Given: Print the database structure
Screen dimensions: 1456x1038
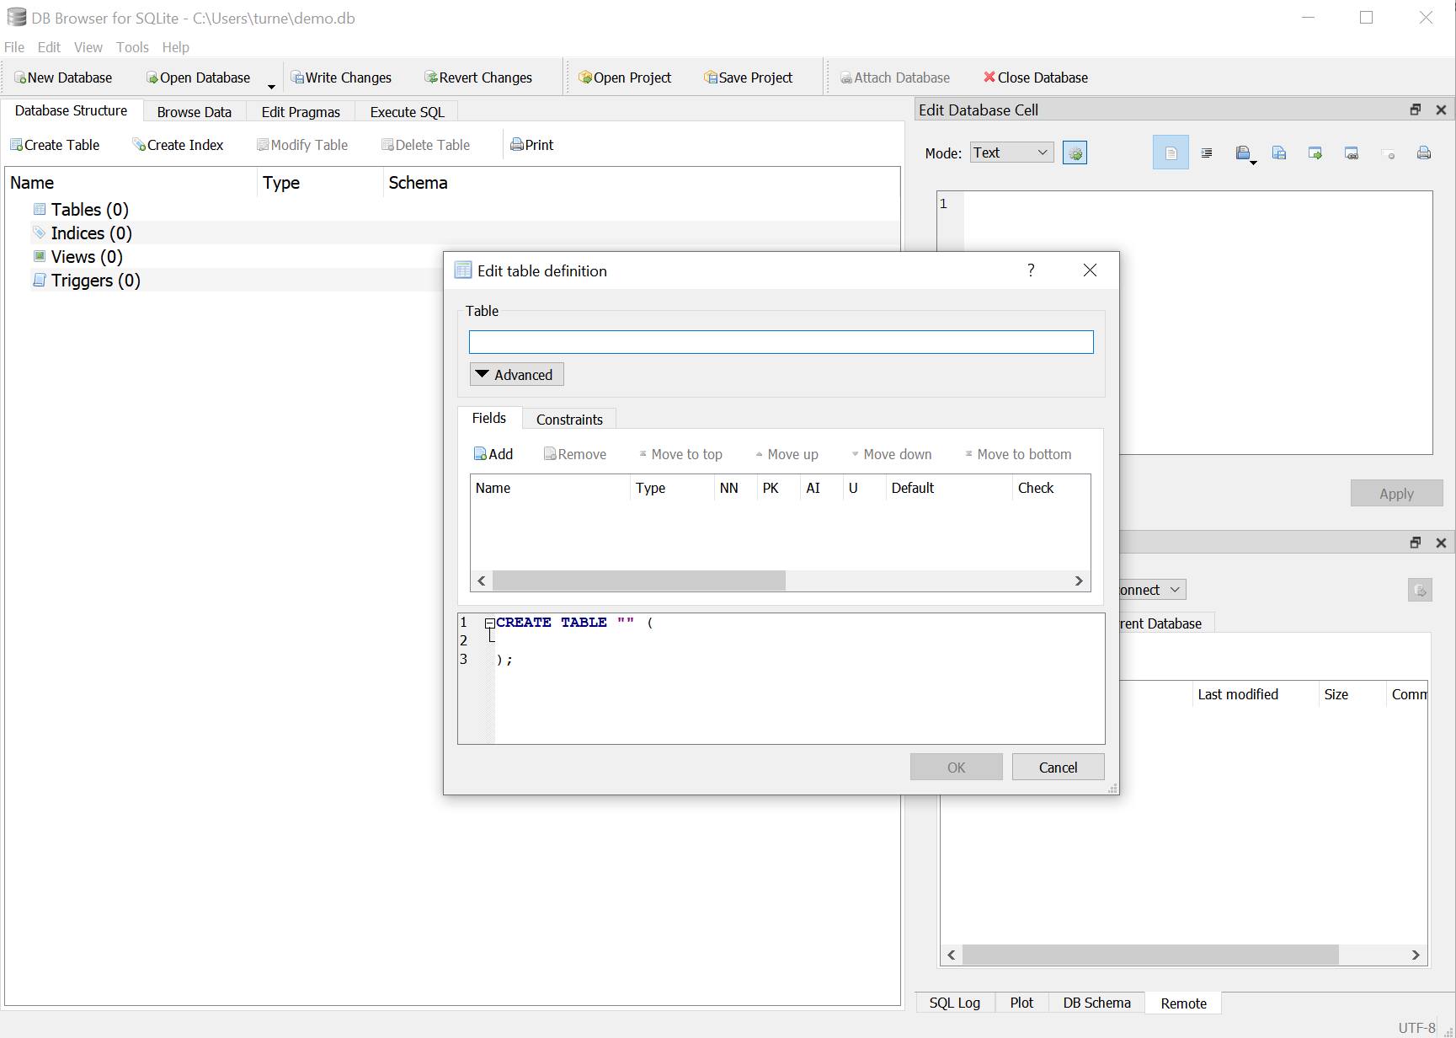Looking at the screenshot, I should [531, 144].
